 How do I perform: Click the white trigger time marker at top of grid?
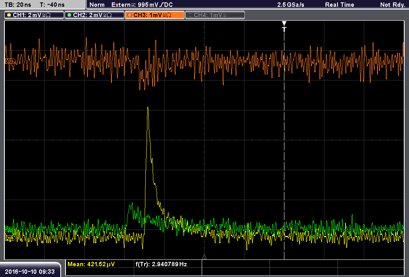click(x=284, y=26)
